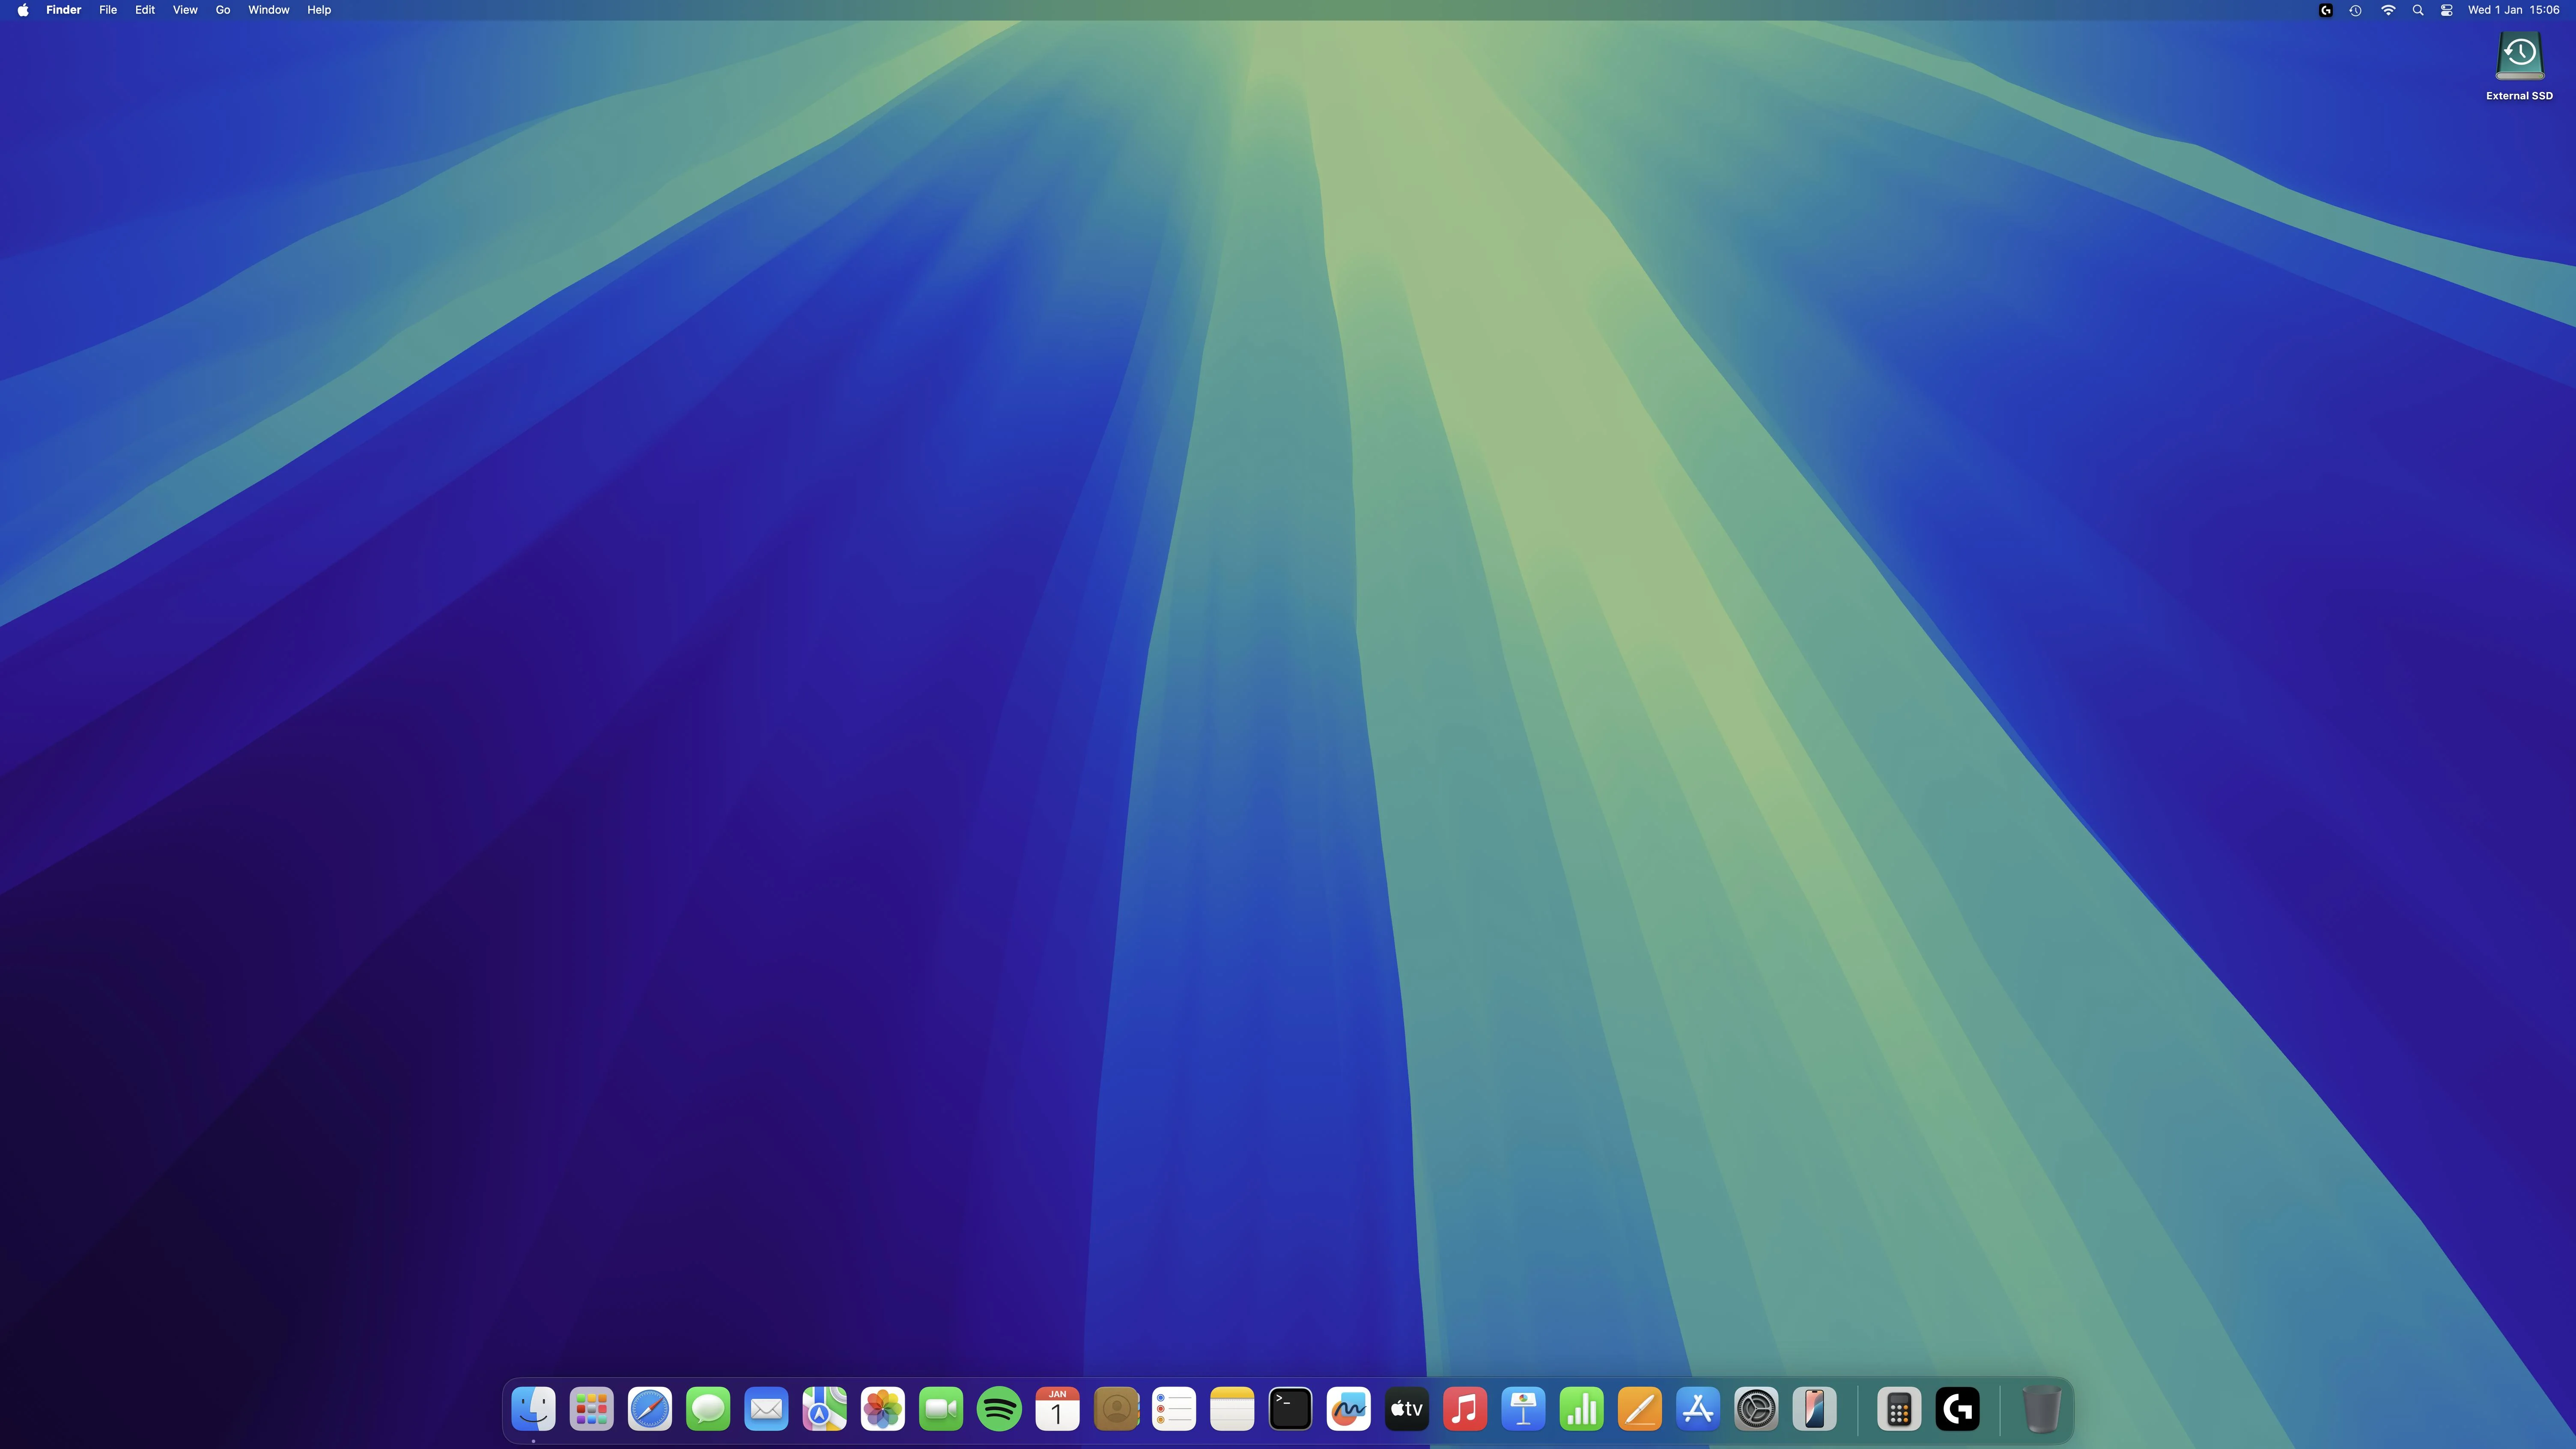Open the Edit menu
The width and height of the screenshot is (2576, 1449).
[x=145, y=10]
